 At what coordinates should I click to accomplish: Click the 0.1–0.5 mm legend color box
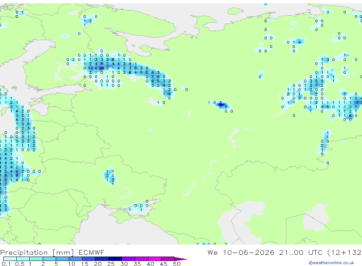(10, 259)
